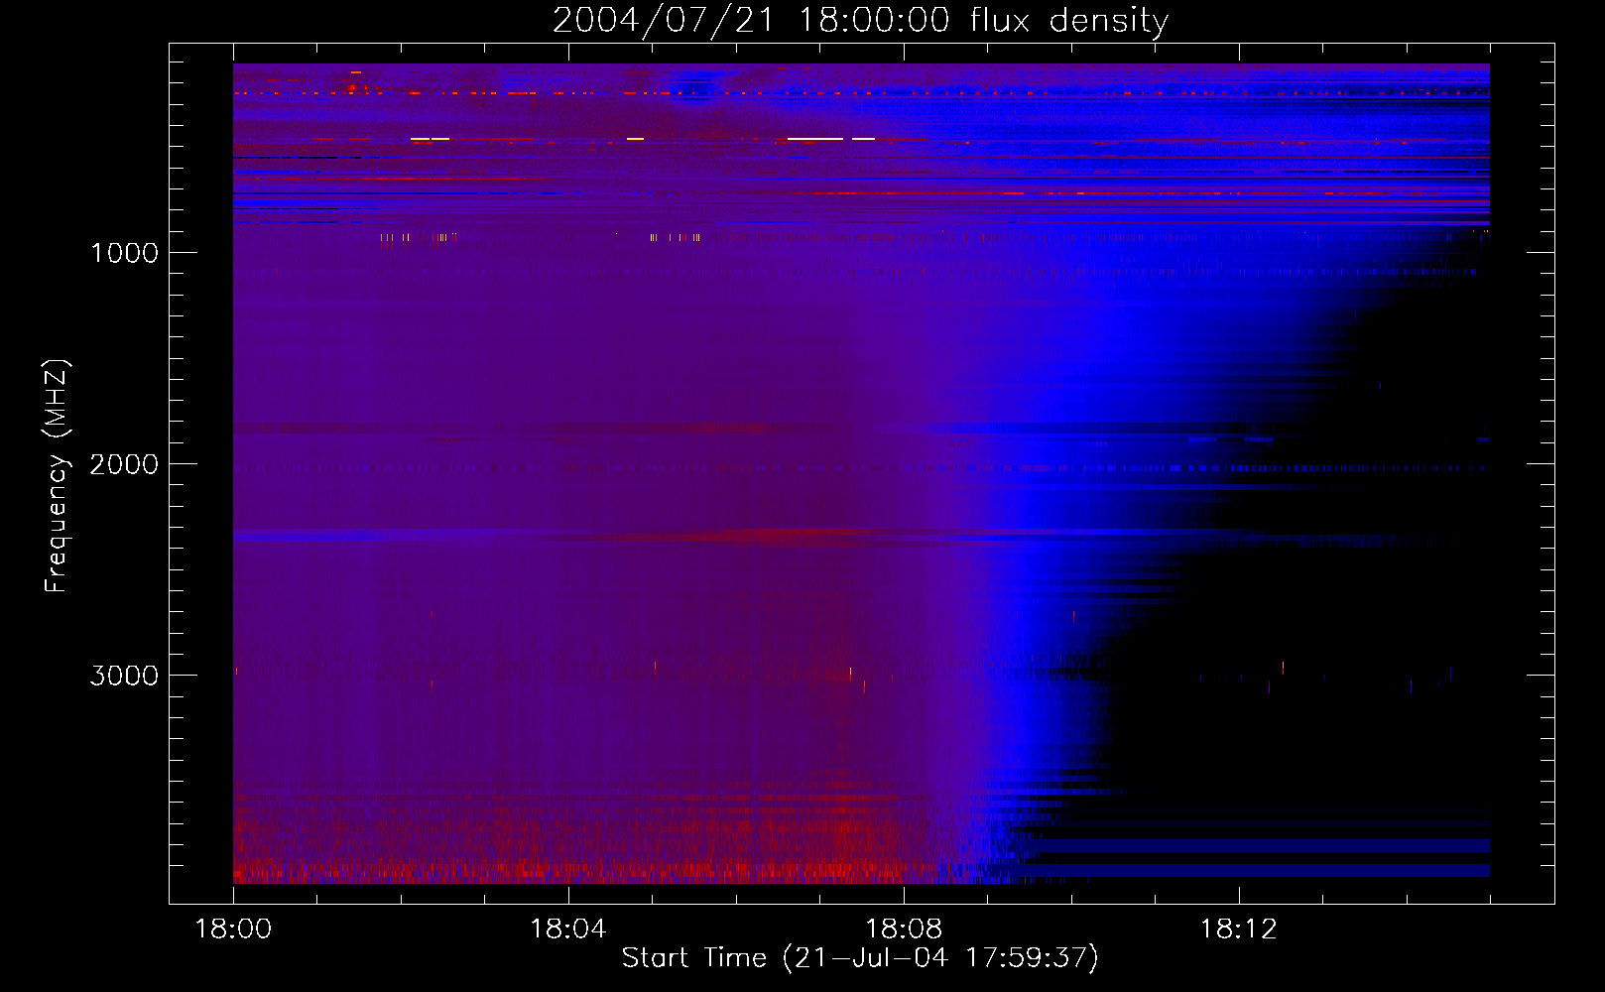The image size is (1605, 992).
Task: Click the 'Frequency (MHZ)' axis label
Action: 57,476
